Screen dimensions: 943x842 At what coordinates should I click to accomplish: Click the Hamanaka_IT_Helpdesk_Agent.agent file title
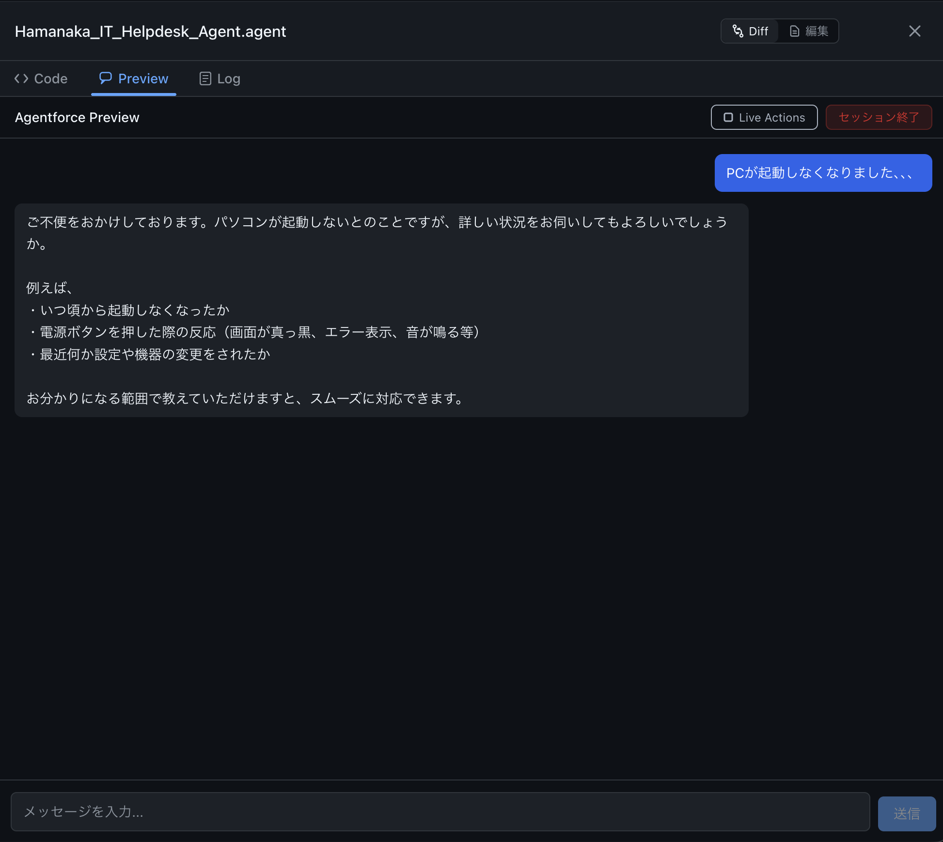tap(150, 31)
